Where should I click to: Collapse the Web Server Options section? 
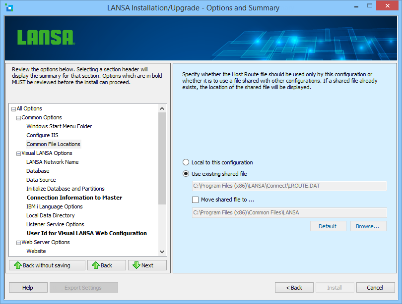[18, 243]
